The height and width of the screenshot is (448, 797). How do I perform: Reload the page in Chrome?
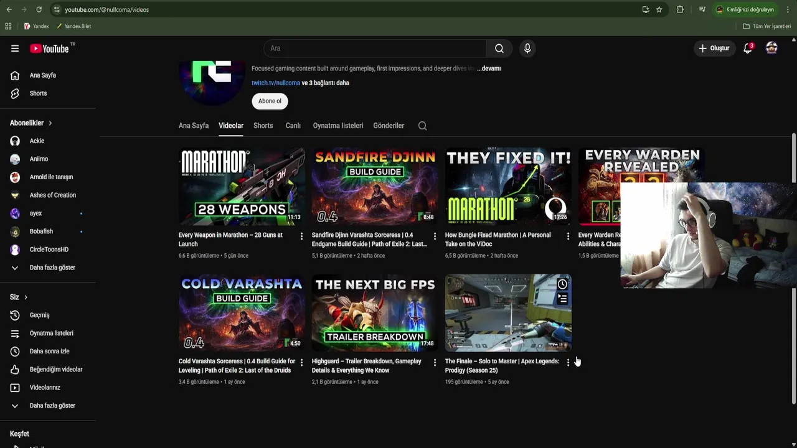coord(39,9)
